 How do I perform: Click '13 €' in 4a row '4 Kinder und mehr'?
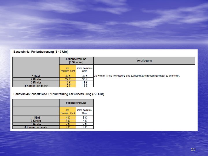(85, 86)
